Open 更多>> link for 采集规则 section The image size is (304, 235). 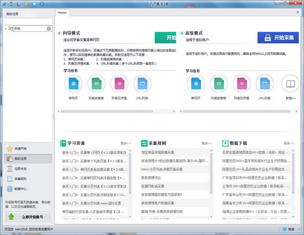point(206,143)
